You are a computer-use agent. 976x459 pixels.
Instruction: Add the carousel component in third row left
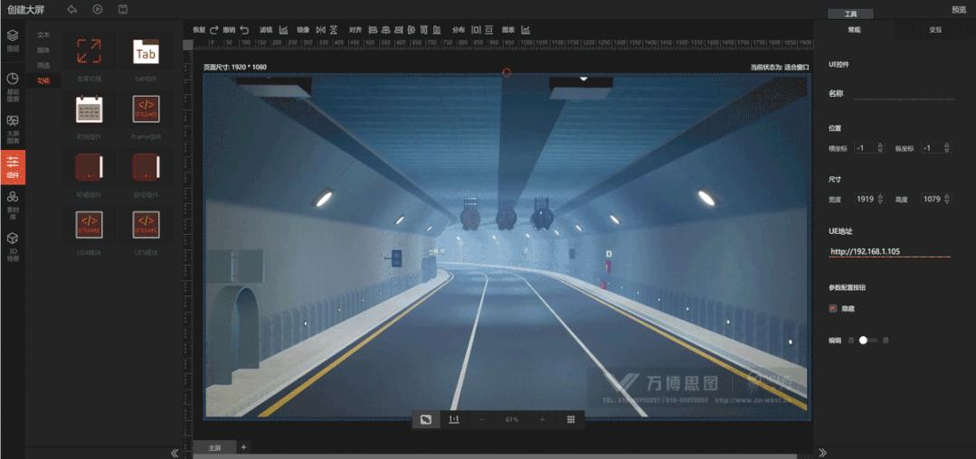point(89,167)
